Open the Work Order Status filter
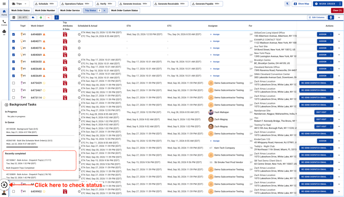 (x=21, y=11)
